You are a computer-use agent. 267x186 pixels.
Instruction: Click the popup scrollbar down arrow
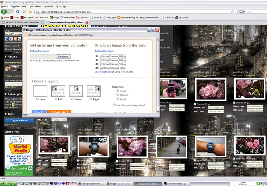158,111
